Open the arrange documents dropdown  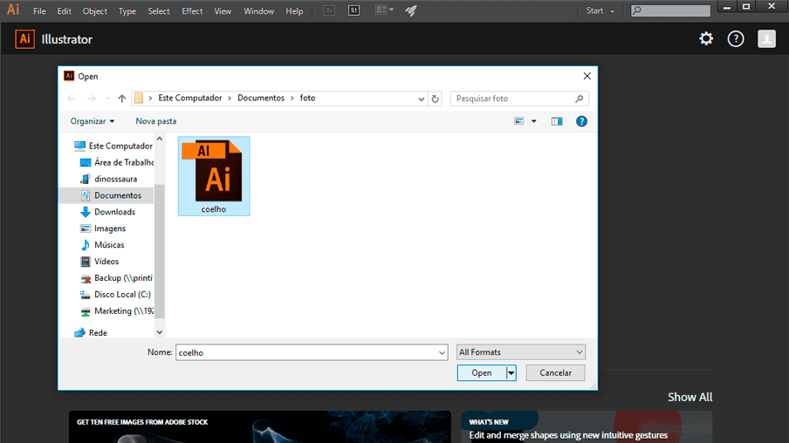tap(384, 10)
